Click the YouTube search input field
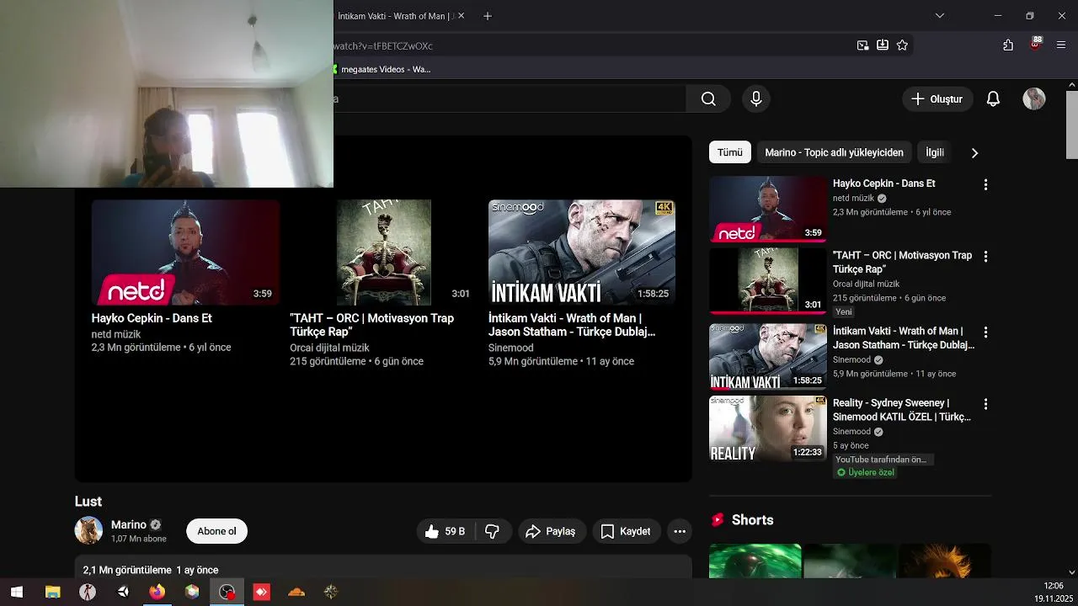 point(510,99)
